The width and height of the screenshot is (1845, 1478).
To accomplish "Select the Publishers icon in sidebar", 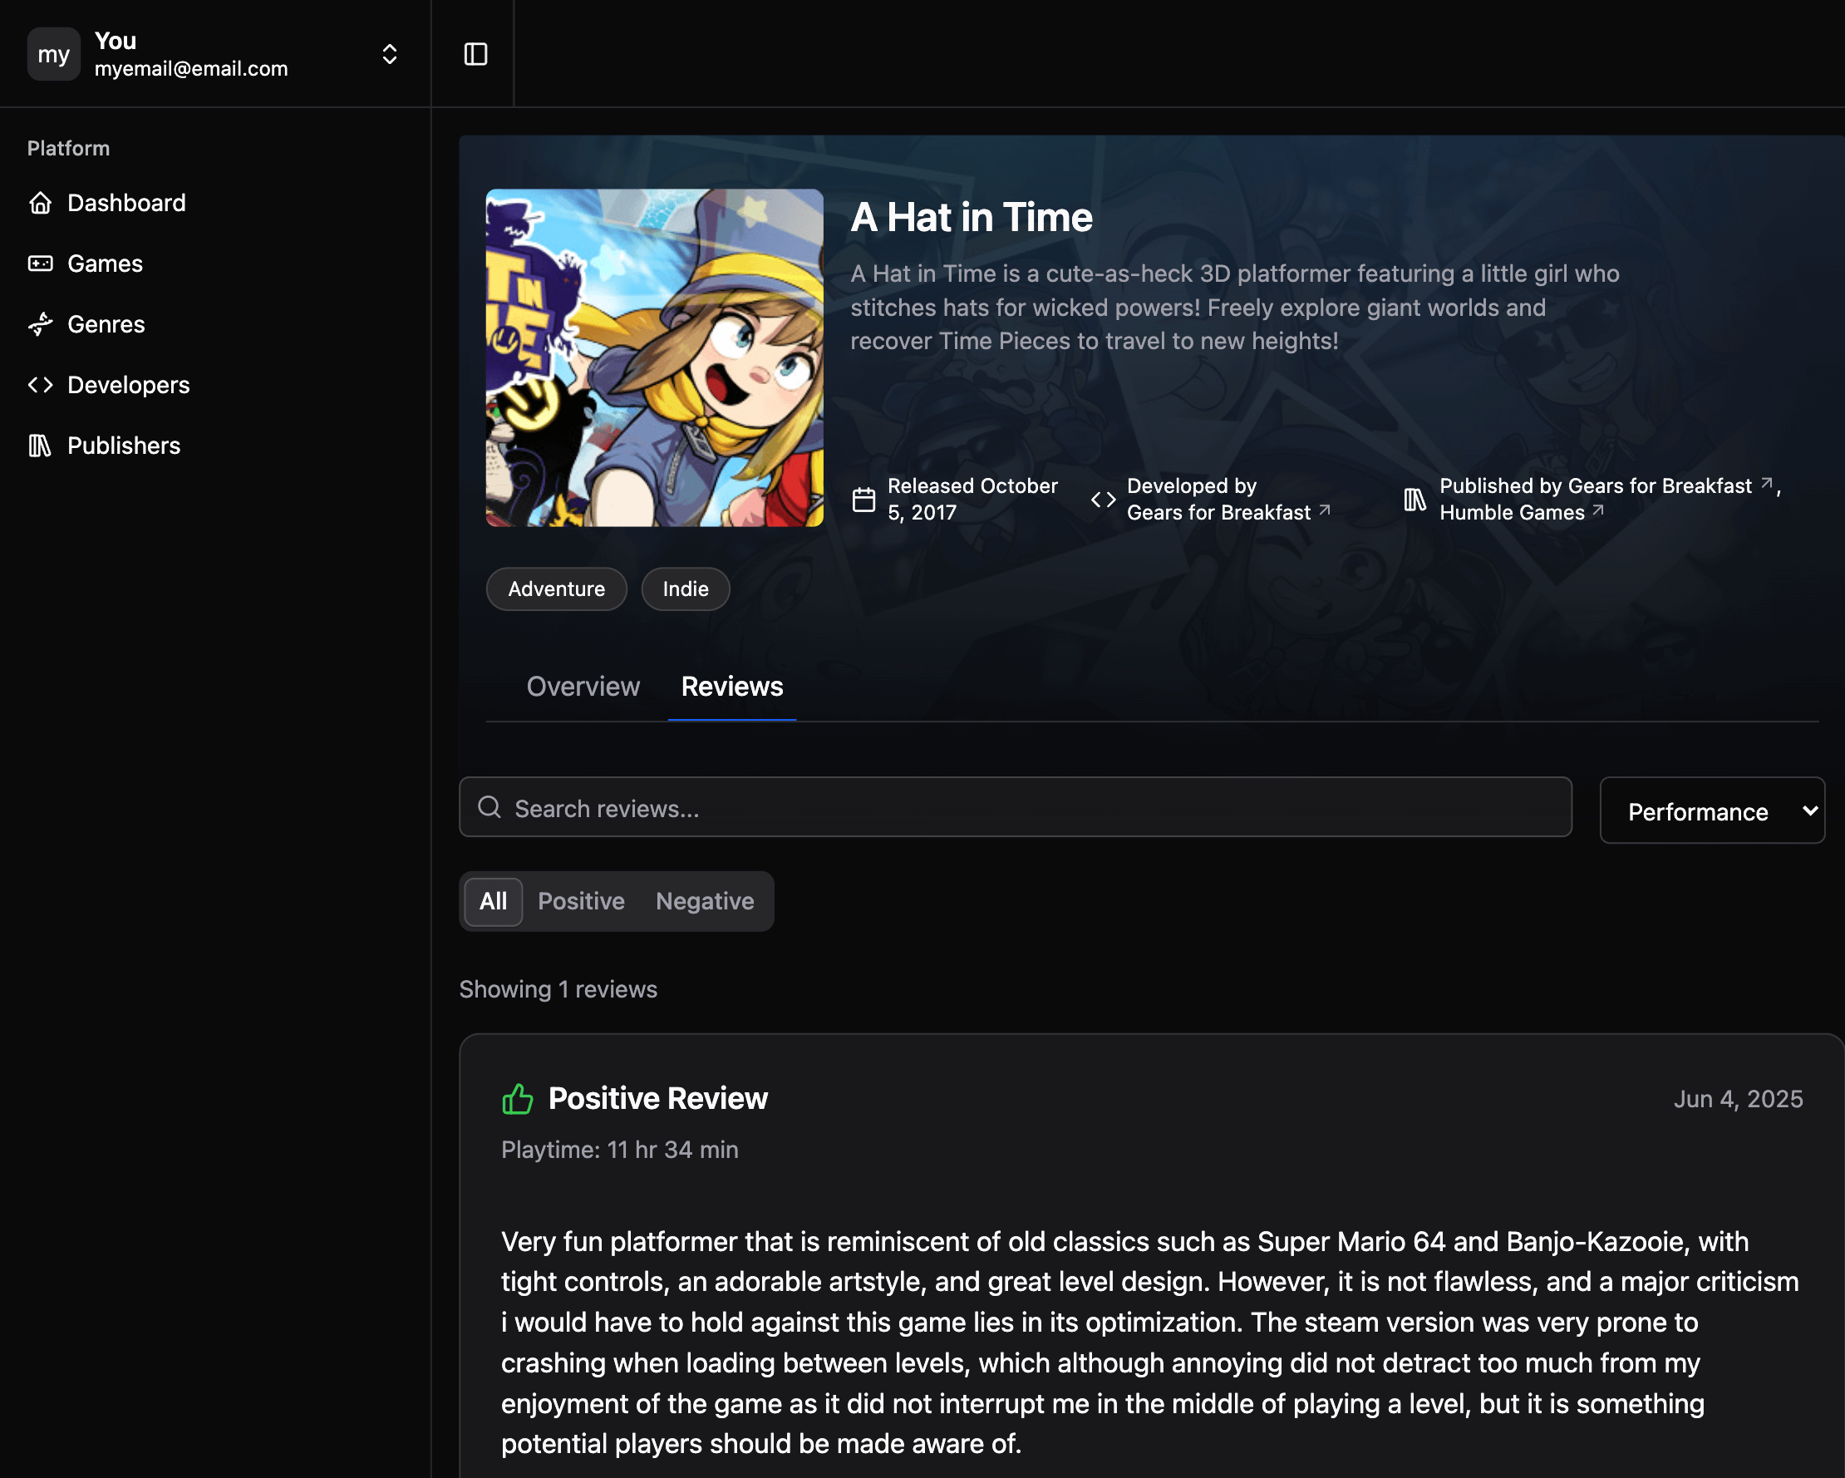I will tap(40, 445).
